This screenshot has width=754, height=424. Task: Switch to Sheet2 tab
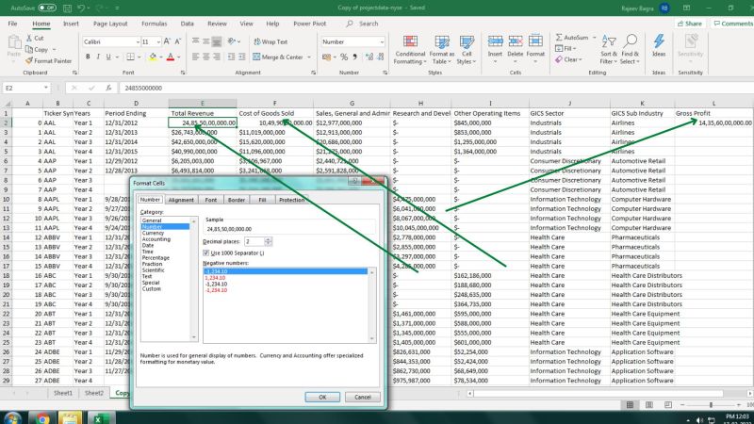(x=93, y=393)
